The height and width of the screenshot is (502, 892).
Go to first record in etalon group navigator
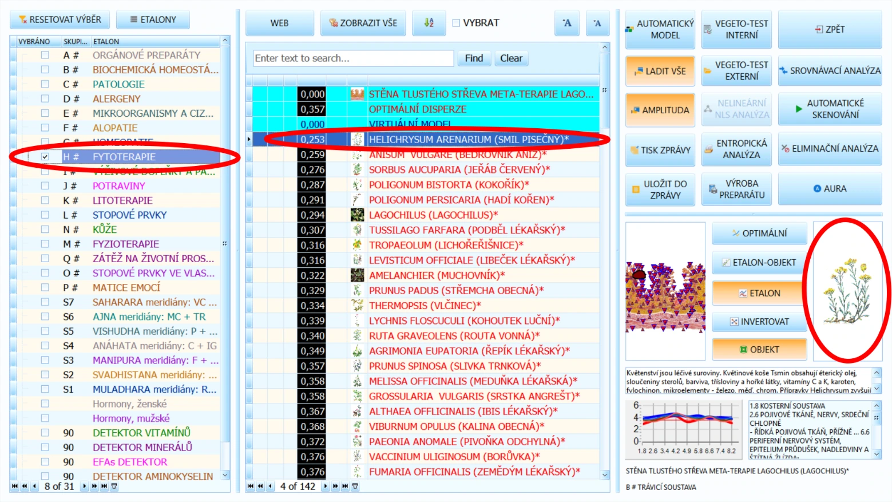pyautogui.click(x=15, y=487)
